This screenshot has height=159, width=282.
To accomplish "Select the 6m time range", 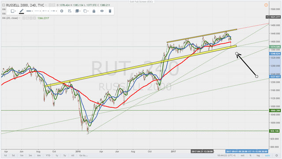I will coord(39,155).
